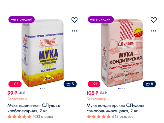Click crown rating badge showing 5
The width and height of the screenshot is (164, 123).
tap(70, 84)
